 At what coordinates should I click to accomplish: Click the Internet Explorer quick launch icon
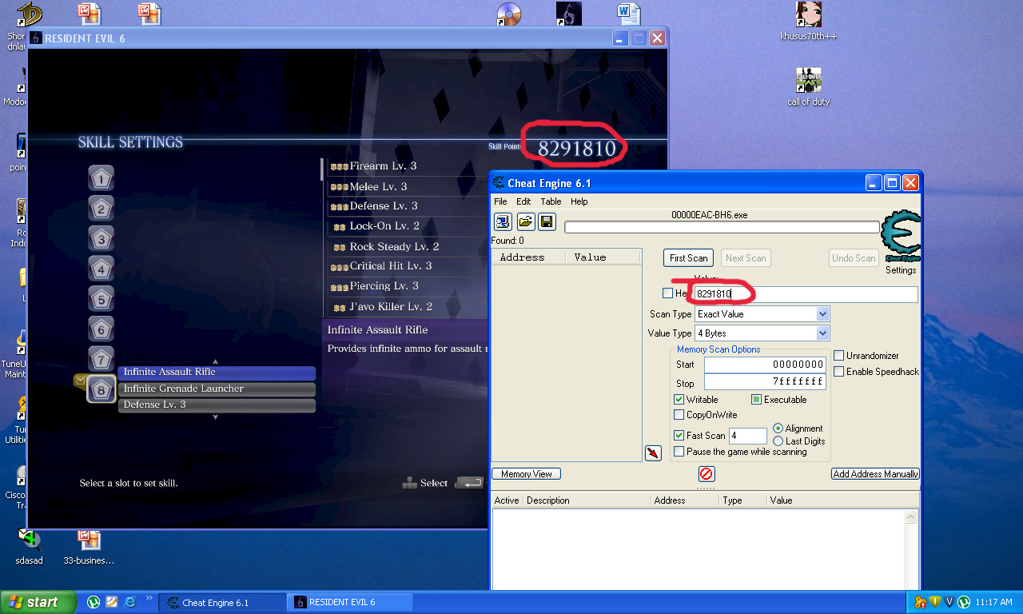[x=129, y=602]
